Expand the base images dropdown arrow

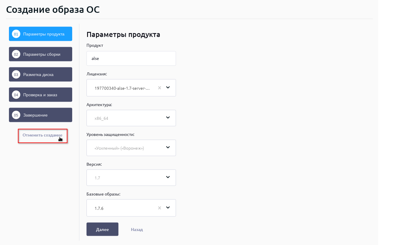(168, 208)
